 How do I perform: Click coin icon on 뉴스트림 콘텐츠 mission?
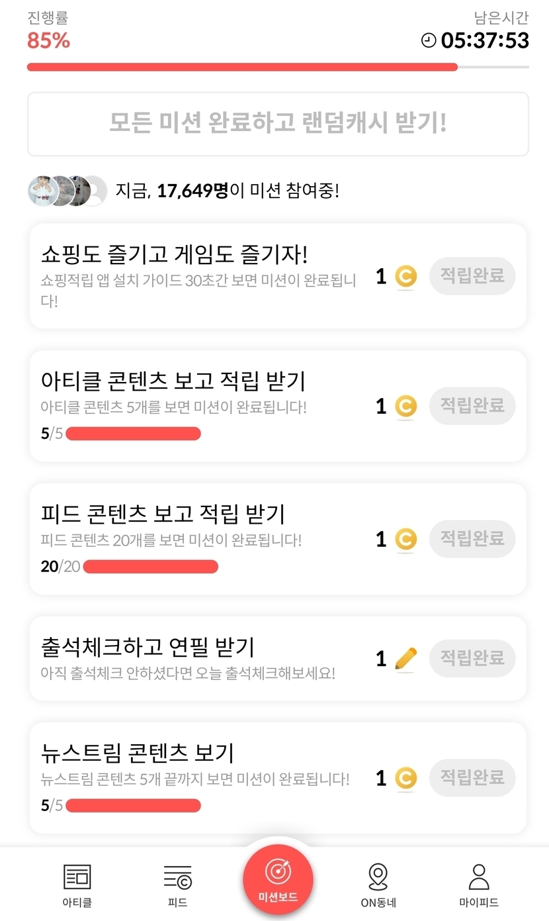click(x=405, y=778)
